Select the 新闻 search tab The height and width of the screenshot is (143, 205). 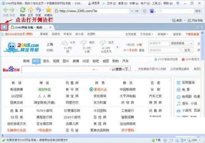pyautogui.click(x=26, y=61)
